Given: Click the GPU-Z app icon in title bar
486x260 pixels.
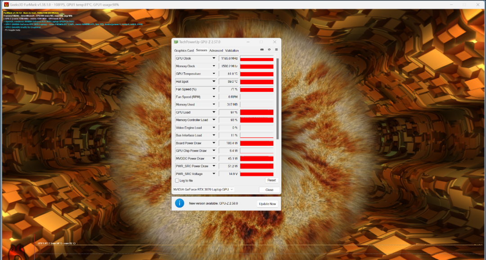Looking at the screenshot, I should (x=176, y=42).
